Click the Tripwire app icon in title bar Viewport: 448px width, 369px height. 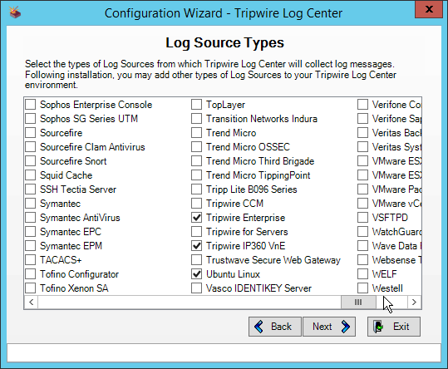[15, 12]
